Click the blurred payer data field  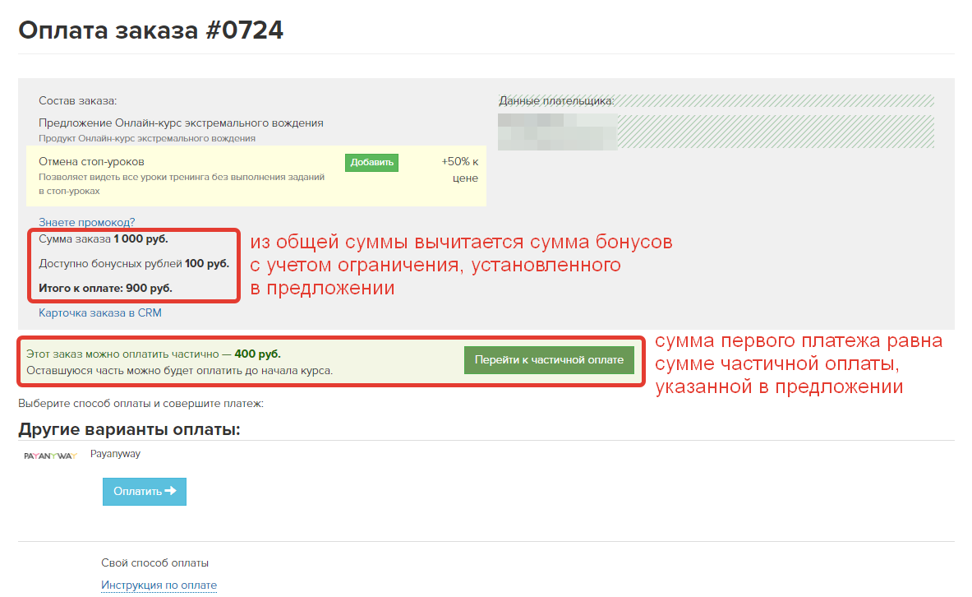(x=557, y=130)
